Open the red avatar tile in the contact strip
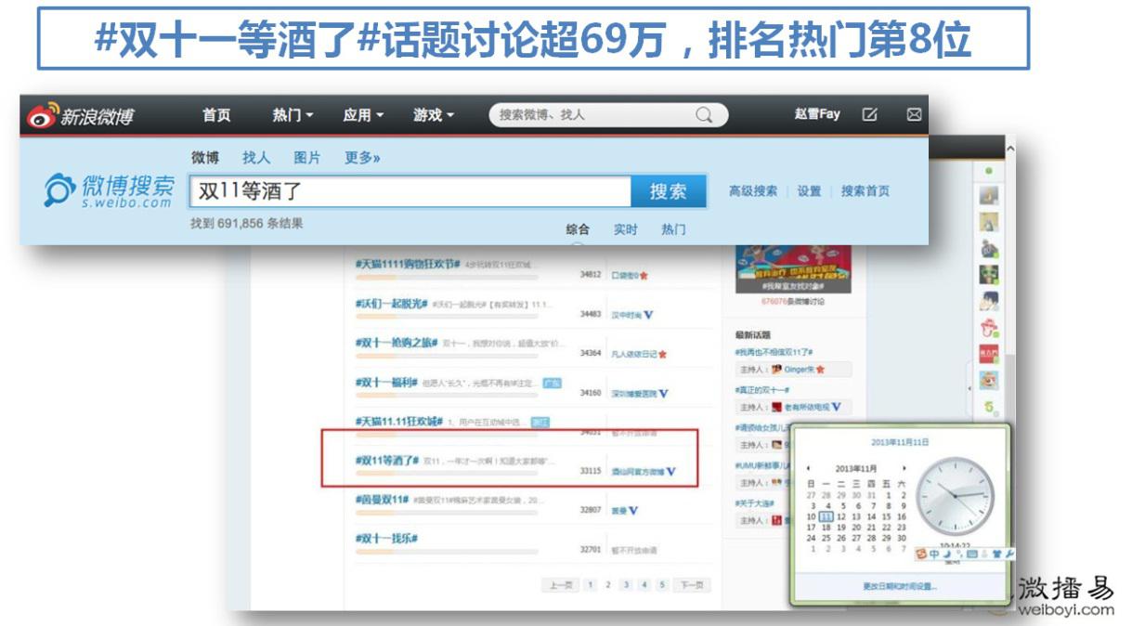Screen dimensions: 1132x626 (988, 354)
